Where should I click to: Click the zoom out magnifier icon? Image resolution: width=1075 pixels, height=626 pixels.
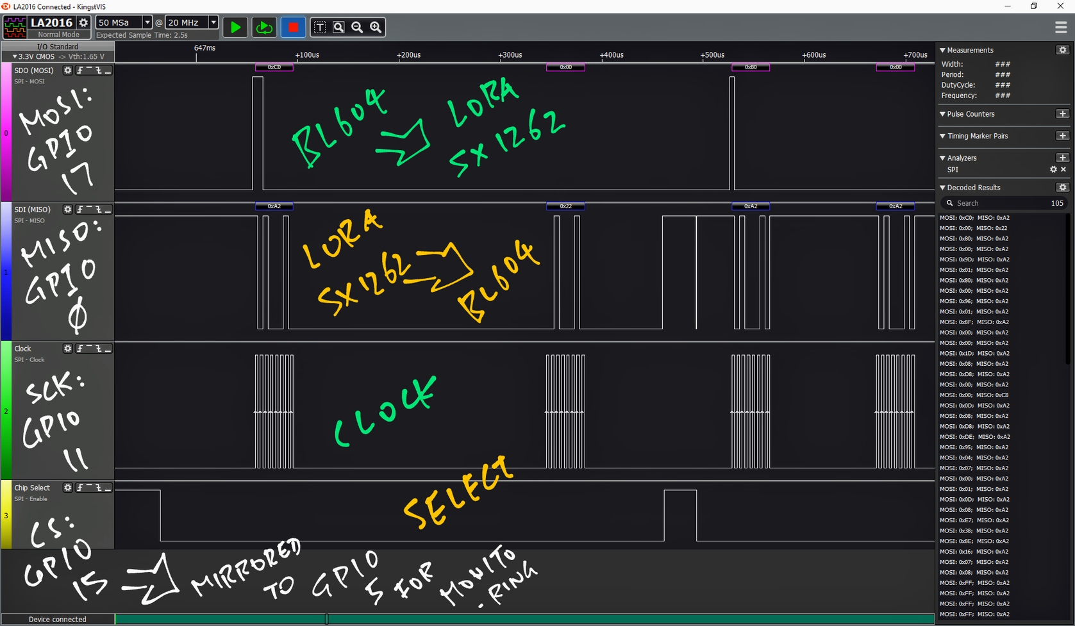357,27
